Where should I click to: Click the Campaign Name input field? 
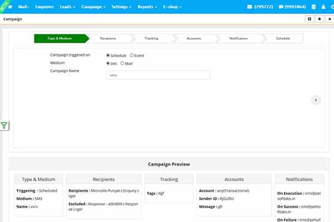pyautogui.click(x=158, y=75)
